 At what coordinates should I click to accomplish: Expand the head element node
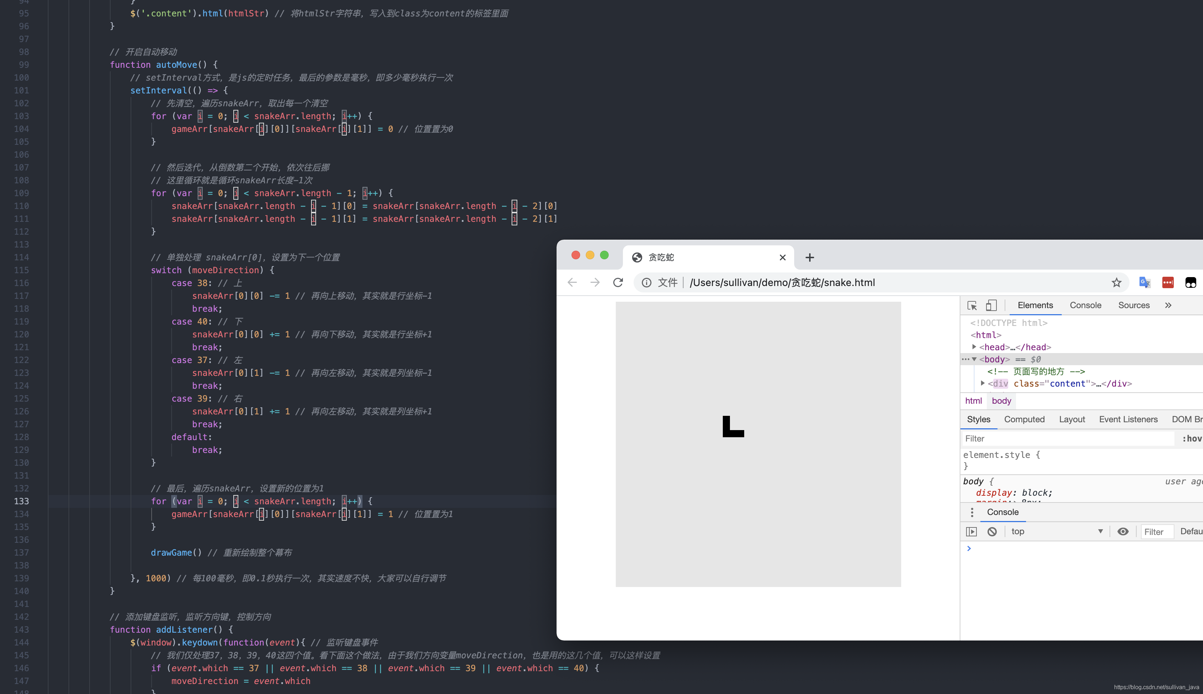(x=974, y=347)
